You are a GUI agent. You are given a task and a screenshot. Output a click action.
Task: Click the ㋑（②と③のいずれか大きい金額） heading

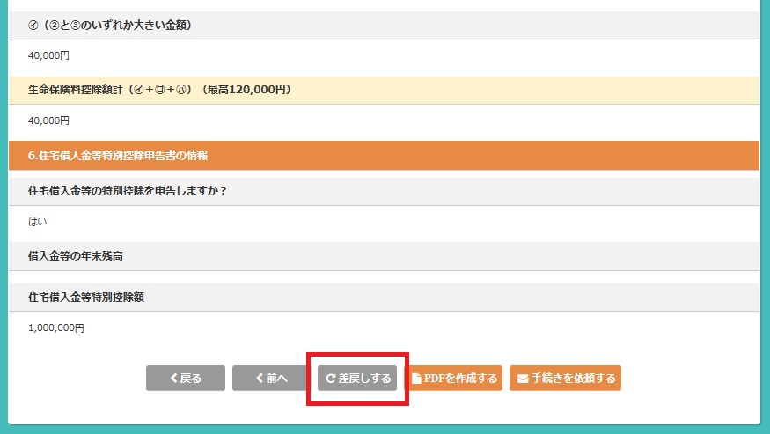click(110, 26)
